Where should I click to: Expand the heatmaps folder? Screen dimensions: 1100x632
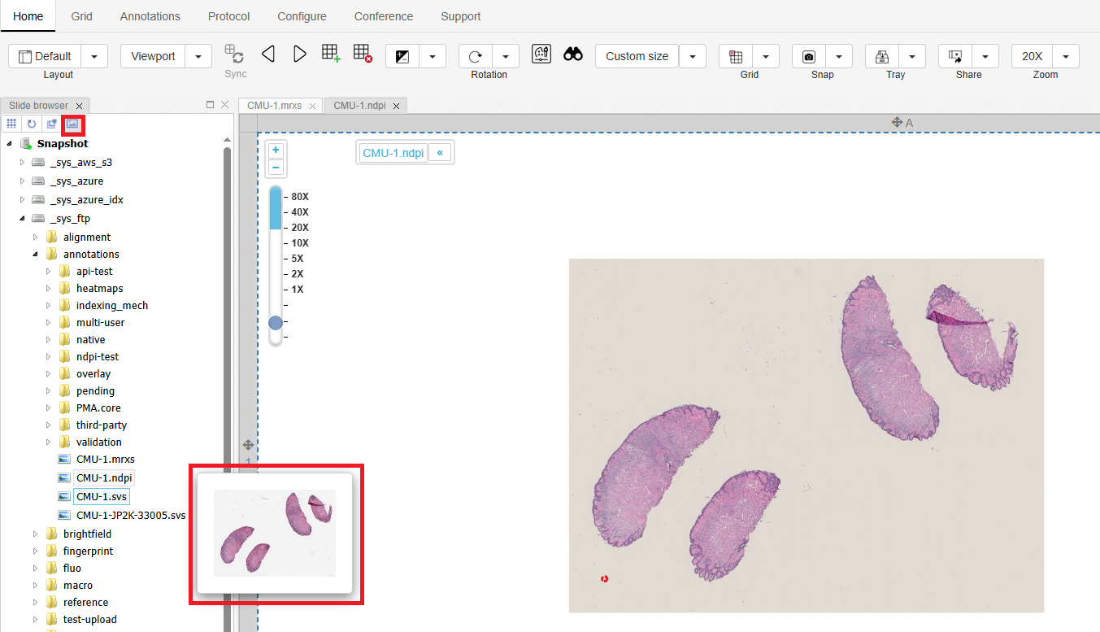[x=49, y=289]
